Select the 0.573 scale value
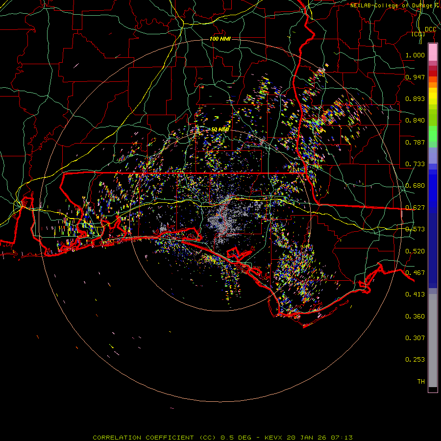The height and width of the screenshot is (441, 441). 415,229
